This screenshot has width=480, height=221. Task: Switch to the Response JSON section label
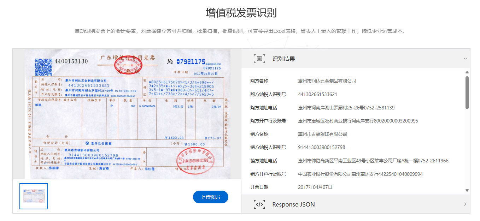(x=293, y=204)
